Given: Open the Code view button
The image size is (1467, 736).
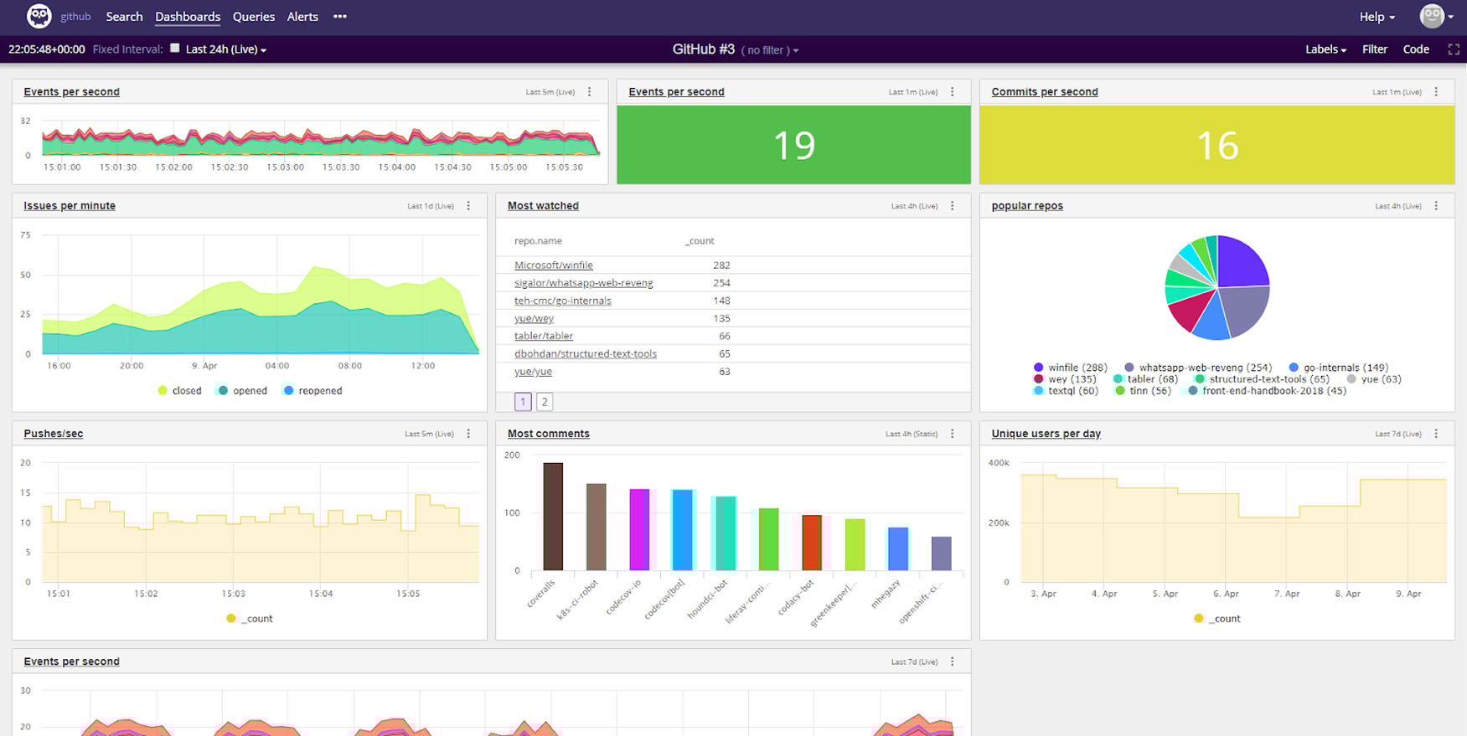Looking at the screenshot, I should pos(1416,49).
